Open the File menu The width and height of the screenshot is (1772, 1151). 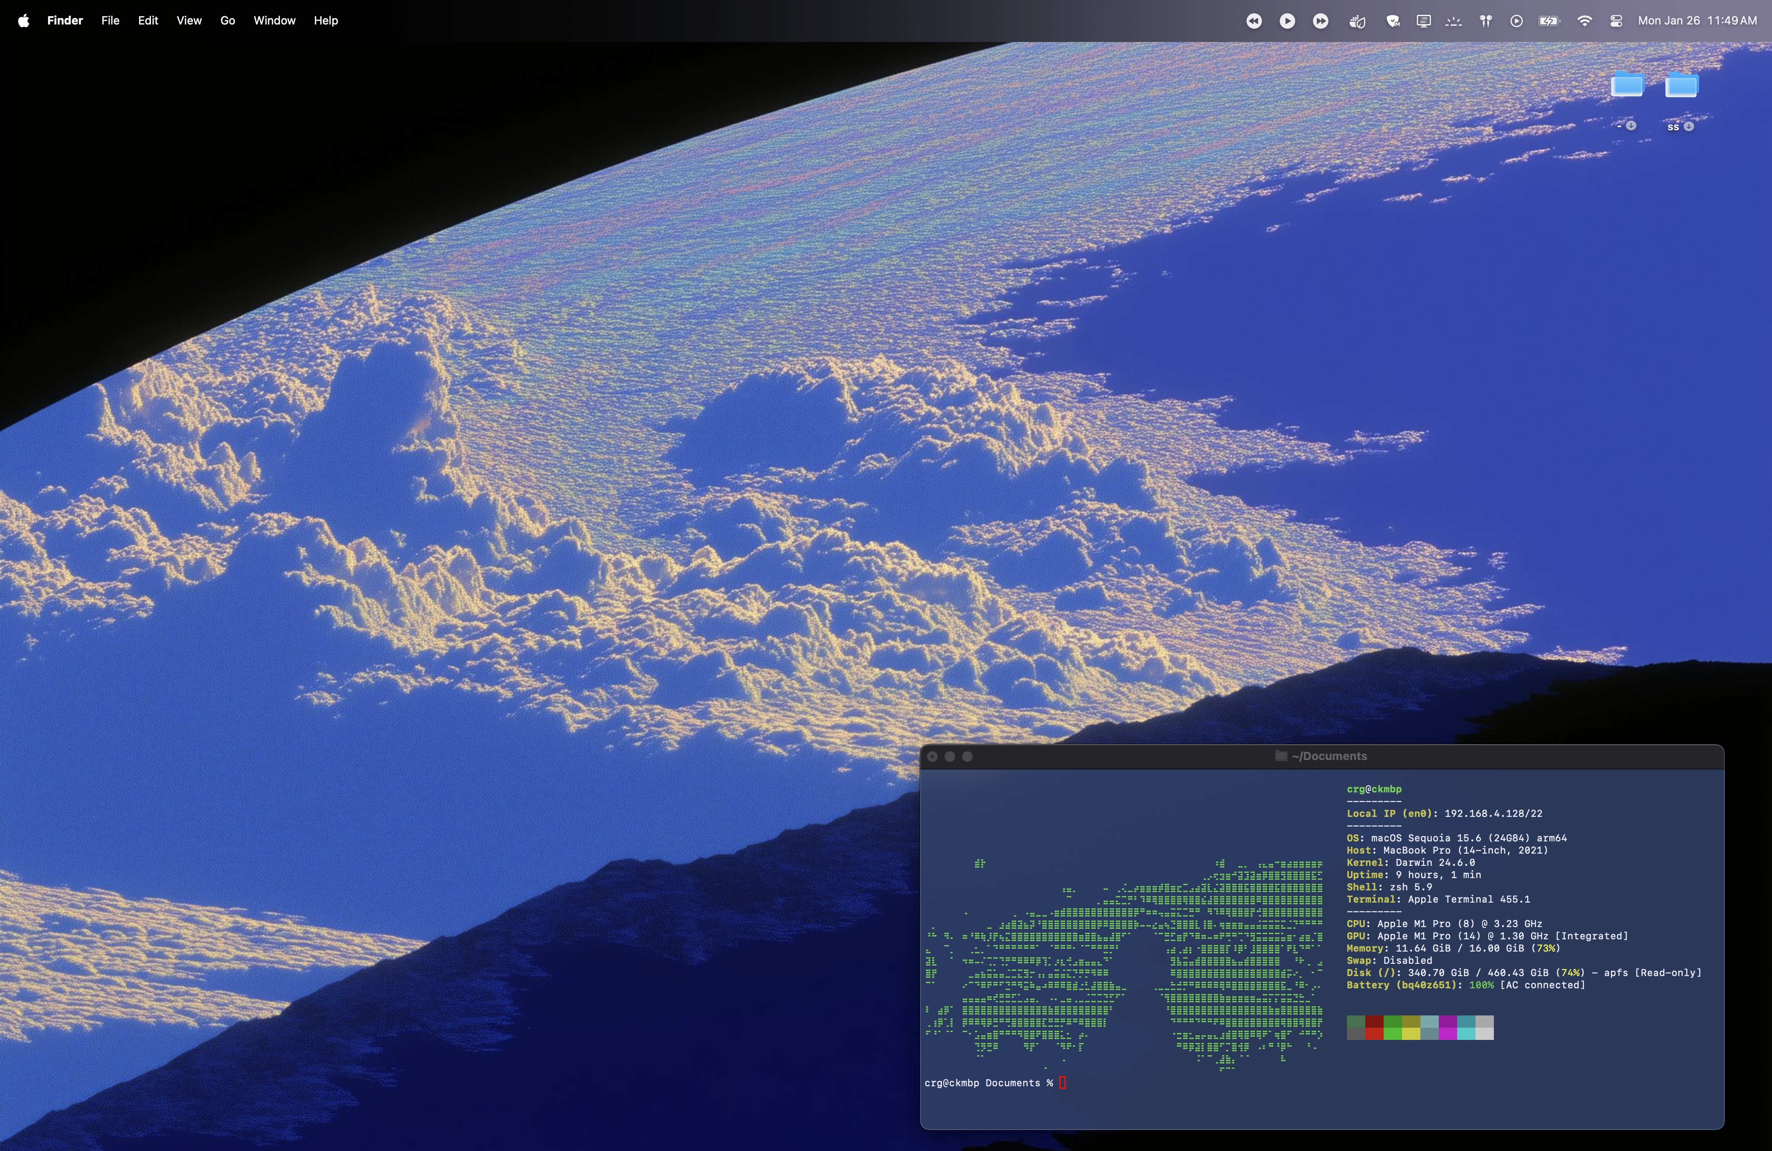click(110, 21)
